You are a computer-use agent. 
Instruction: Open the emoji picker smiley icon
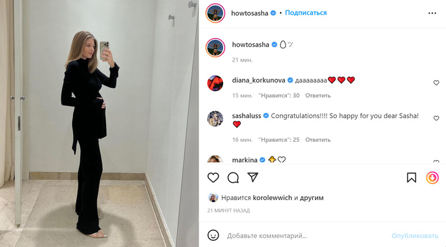coord(213,235)
